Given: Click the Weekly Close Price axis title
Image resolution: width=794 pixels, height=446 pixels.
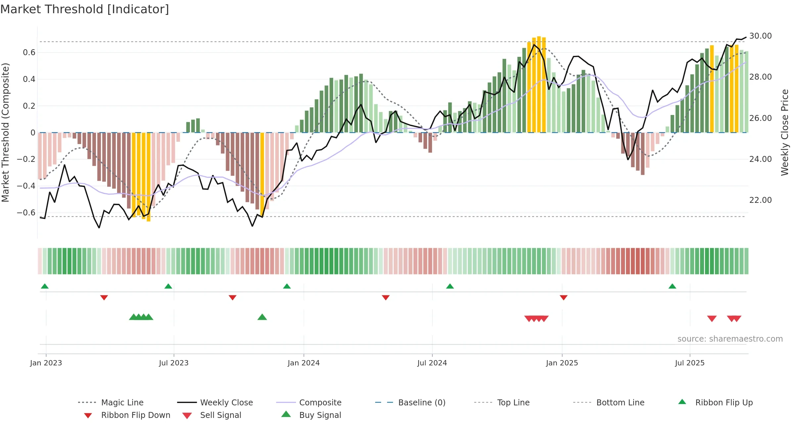Looking at the screenshot, I should point(785,132).
